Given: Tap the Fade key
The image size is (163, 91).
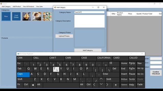Looking at the screenshot, I should (x=140, y=85).
